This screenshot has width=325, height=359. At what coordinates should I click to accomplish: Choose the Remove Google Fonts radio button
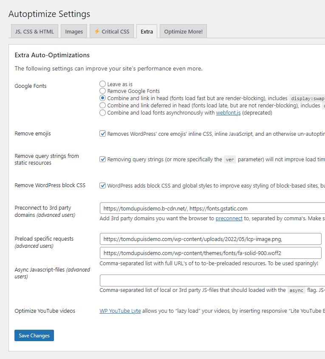pos(102,91)
